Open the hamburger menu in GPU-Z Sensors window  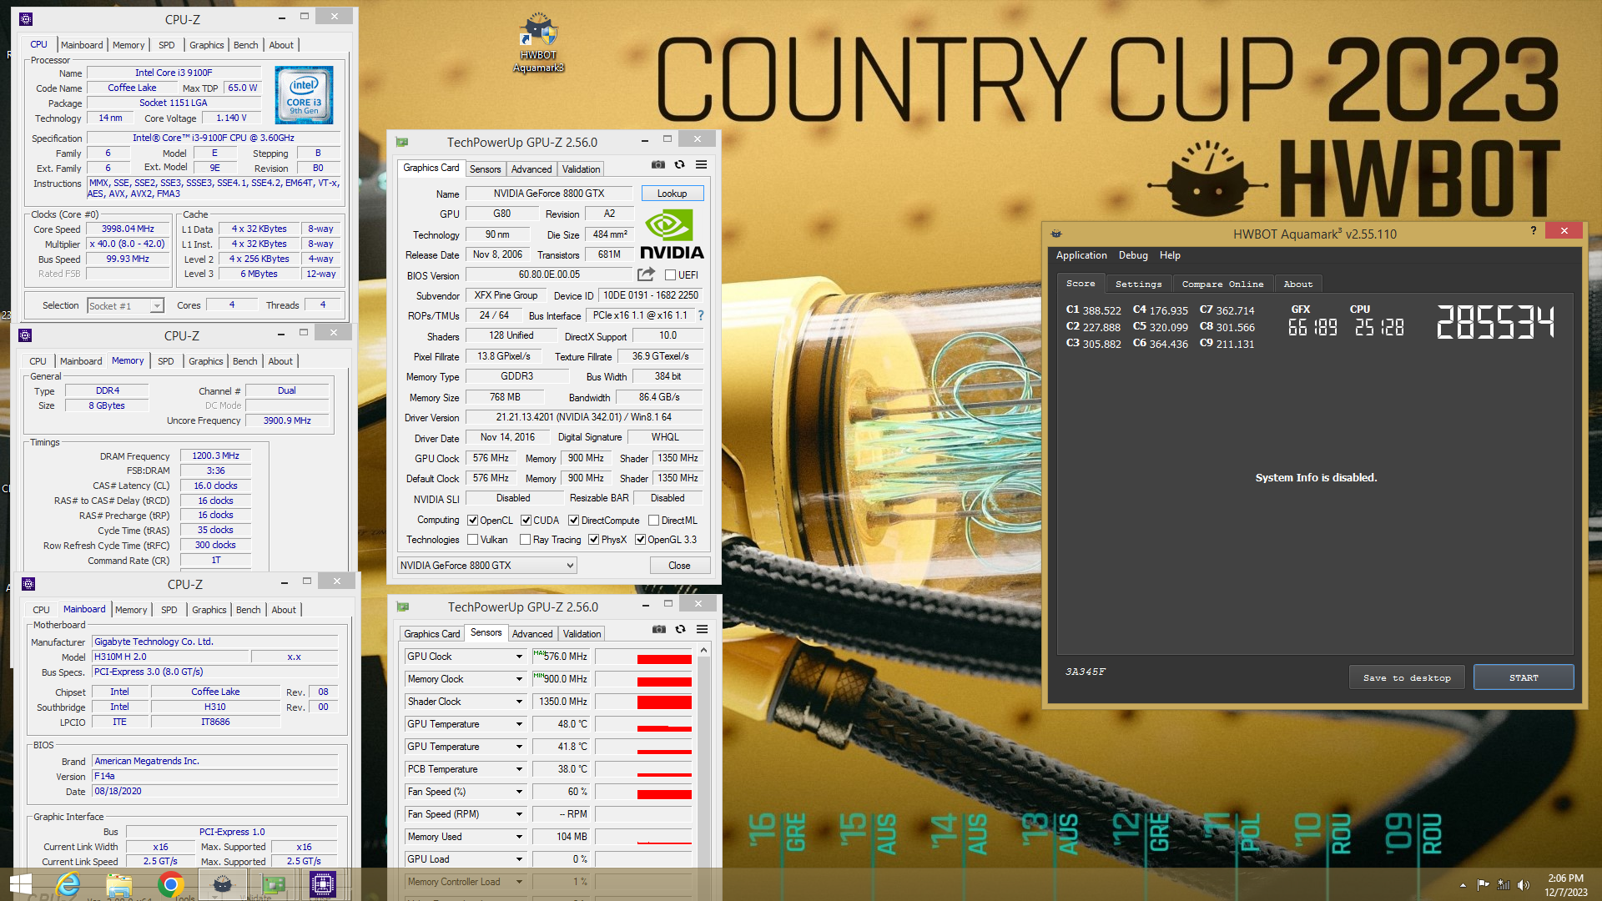click(703, 630)
